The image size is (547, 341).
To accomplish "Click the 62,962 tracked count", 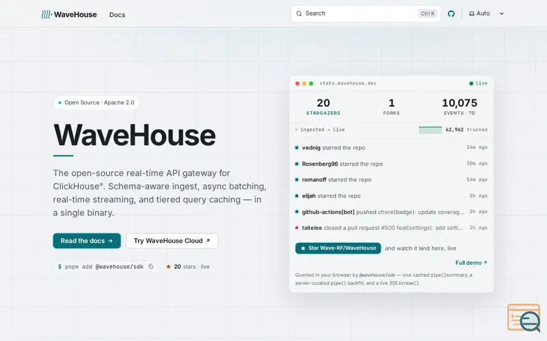I will point(466,130).
